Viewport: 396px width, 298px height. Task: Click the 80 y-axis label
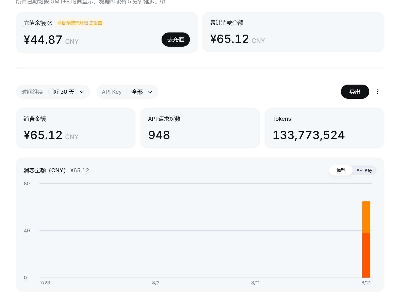pyautogui.click(x=27, y=184)
